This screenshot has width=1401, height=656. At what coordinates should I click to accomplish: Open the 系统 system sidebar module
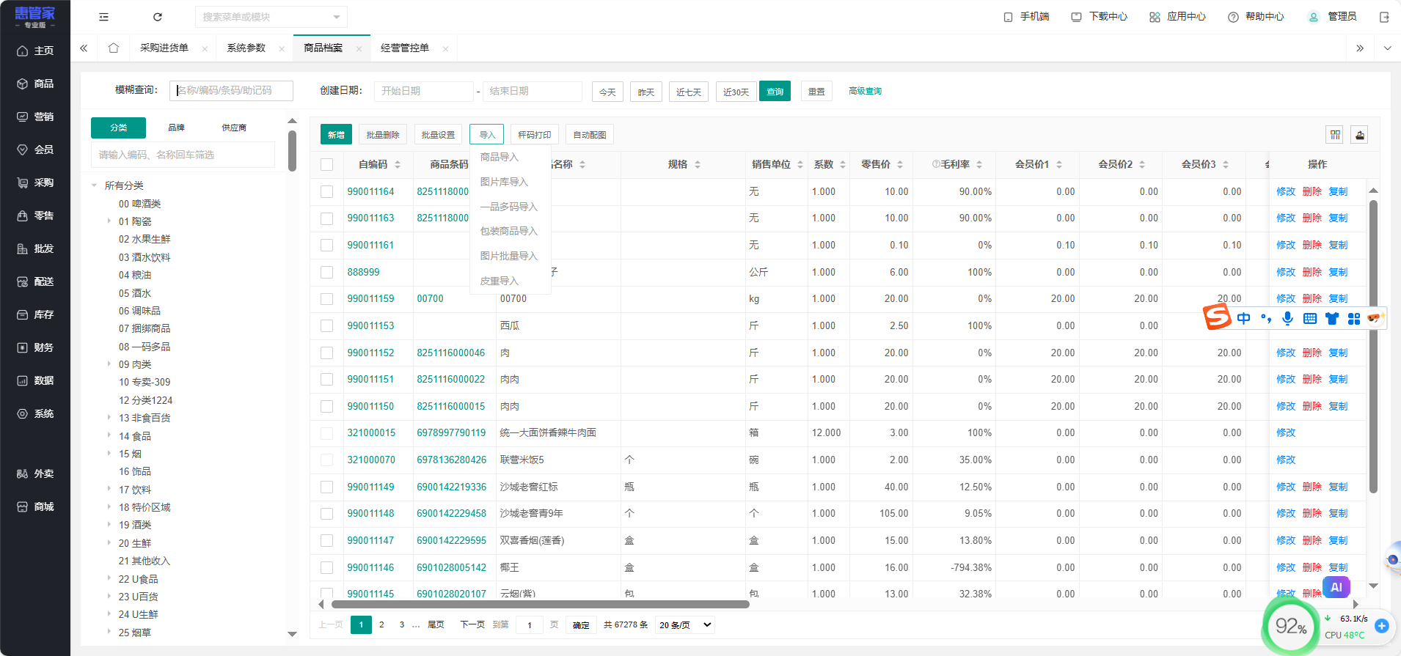35,413
